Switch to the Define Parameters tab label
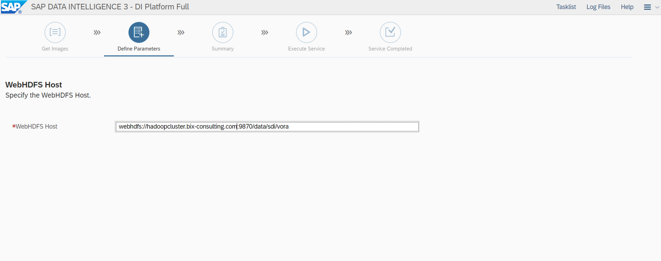 point(139,49)
